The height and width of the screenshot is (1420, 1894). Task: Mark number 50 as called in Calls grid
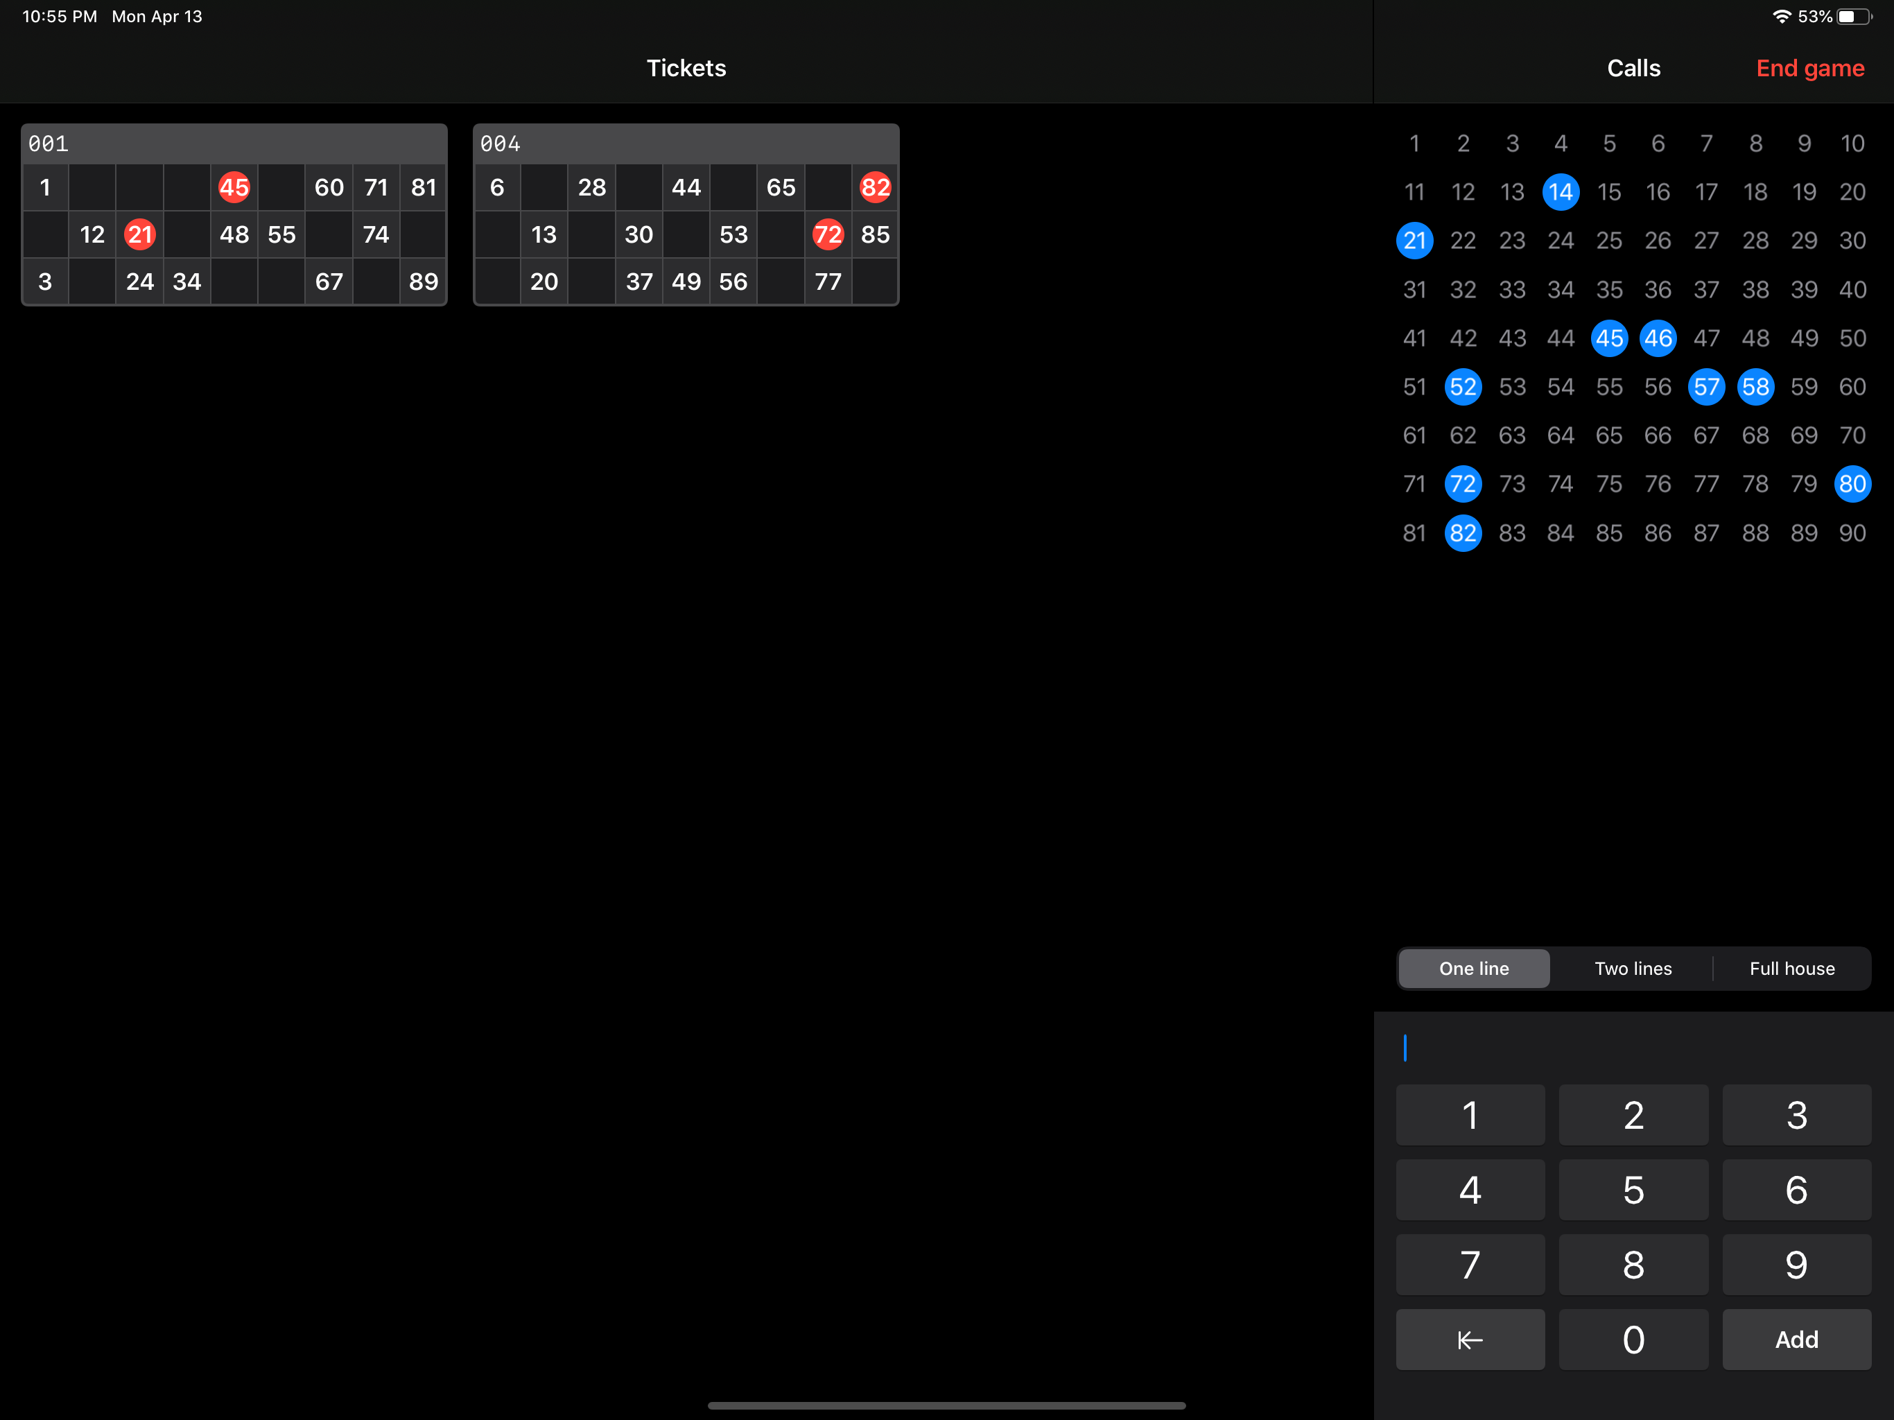(1852, 338)
